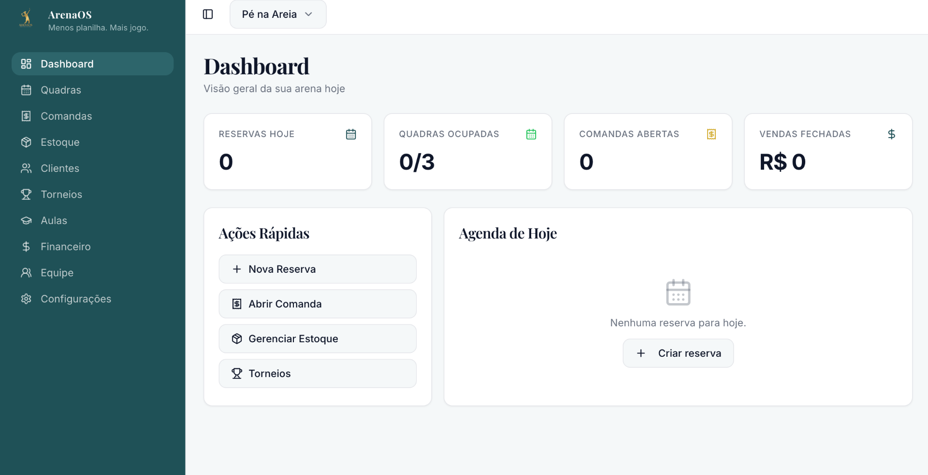
Task: Click the 'Nenhuma reserva para hoje.' message
Action: [x=678, y=322]
